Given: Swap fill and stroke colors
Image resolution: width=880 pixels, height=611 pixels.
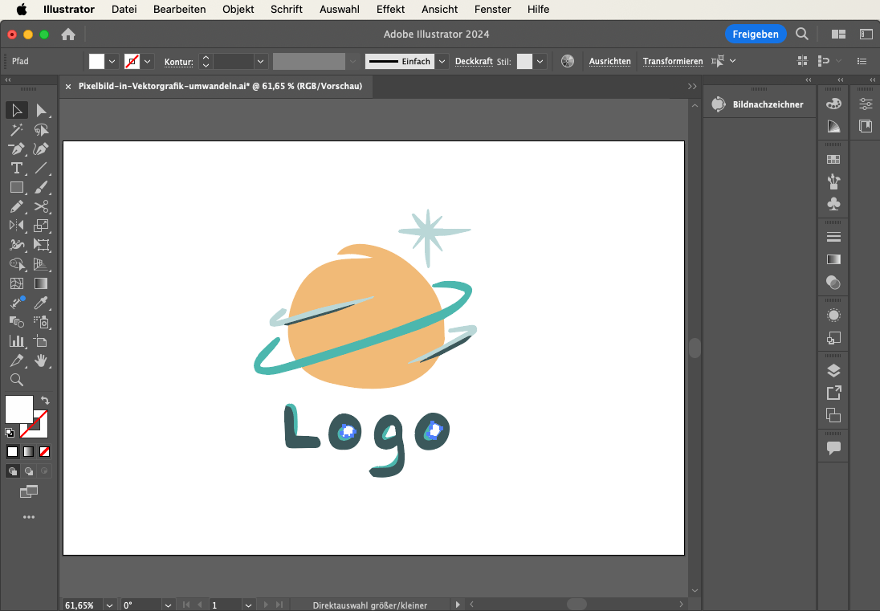Looking at the screenshot, I should [x=46, y=400].
